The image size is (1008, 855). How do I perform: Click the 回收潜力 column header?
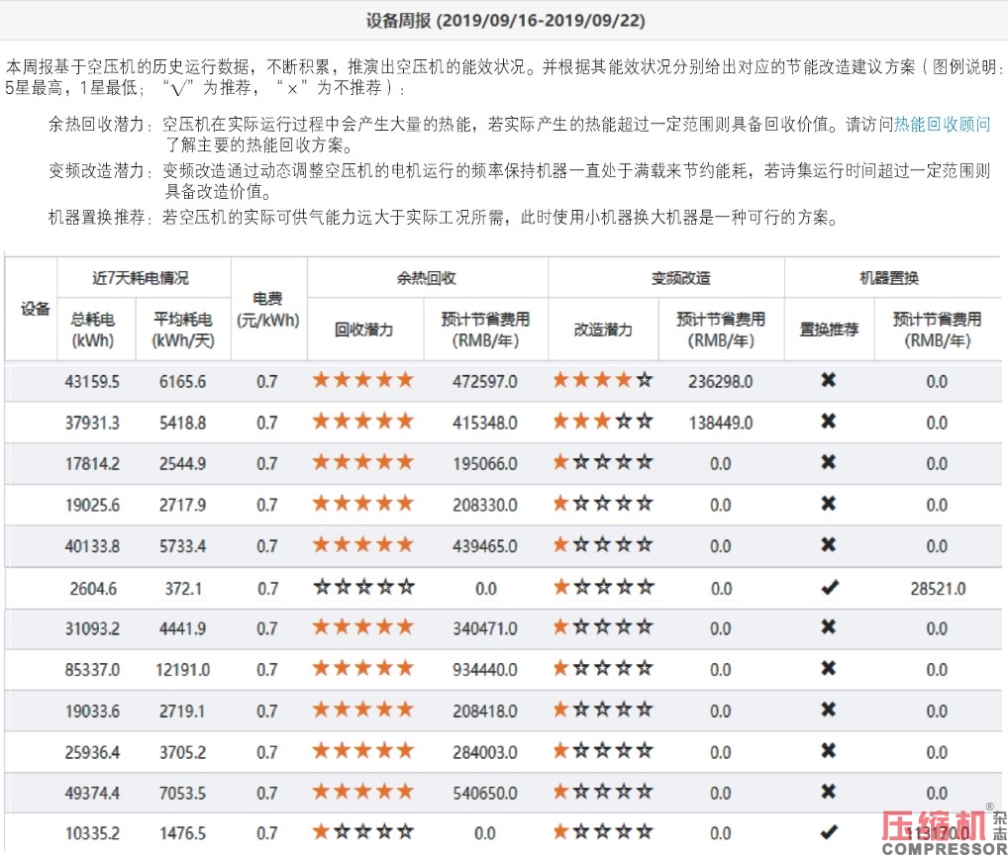[363, 330]
